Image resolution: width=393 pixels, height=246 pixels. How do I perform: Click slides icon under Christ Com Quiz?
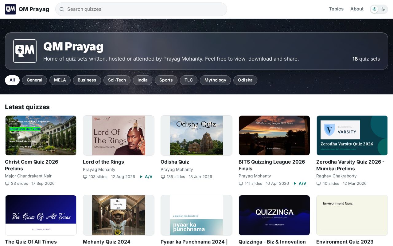[7, 184]
